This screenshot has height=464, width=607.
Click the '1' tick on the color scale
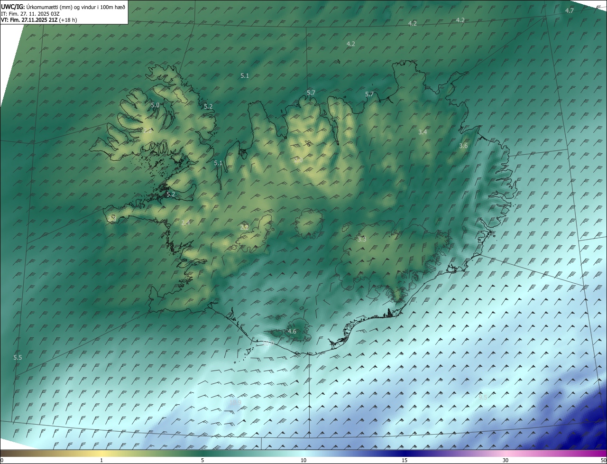point(101,460)
